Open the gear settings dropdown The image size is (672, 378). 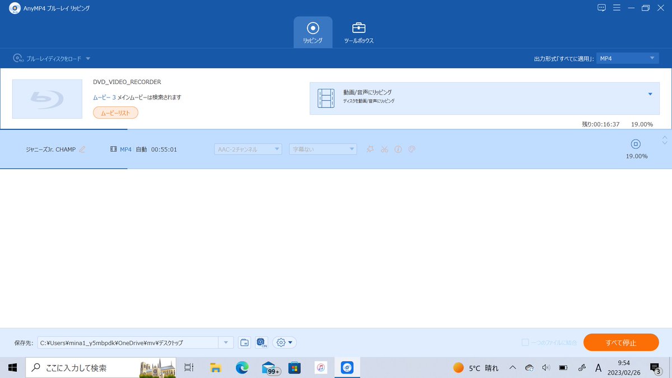[284, 342]
